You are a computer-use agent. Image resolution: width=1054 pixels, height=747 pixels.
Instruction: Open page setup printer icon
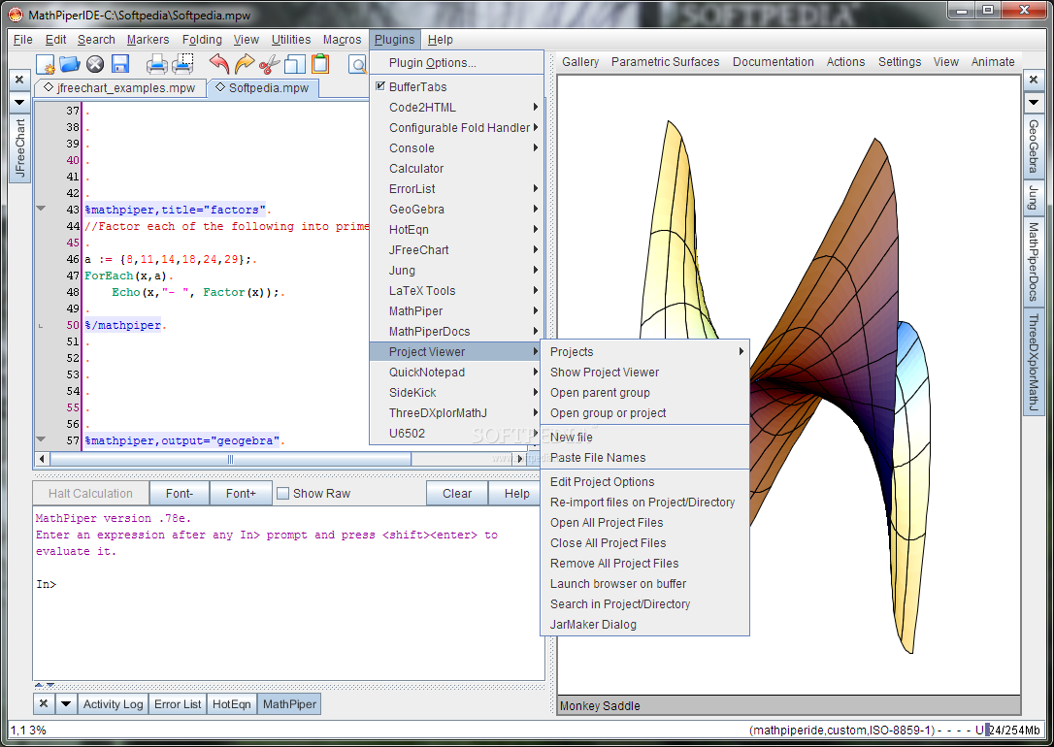pyautogui.click(x=182, y=64)
